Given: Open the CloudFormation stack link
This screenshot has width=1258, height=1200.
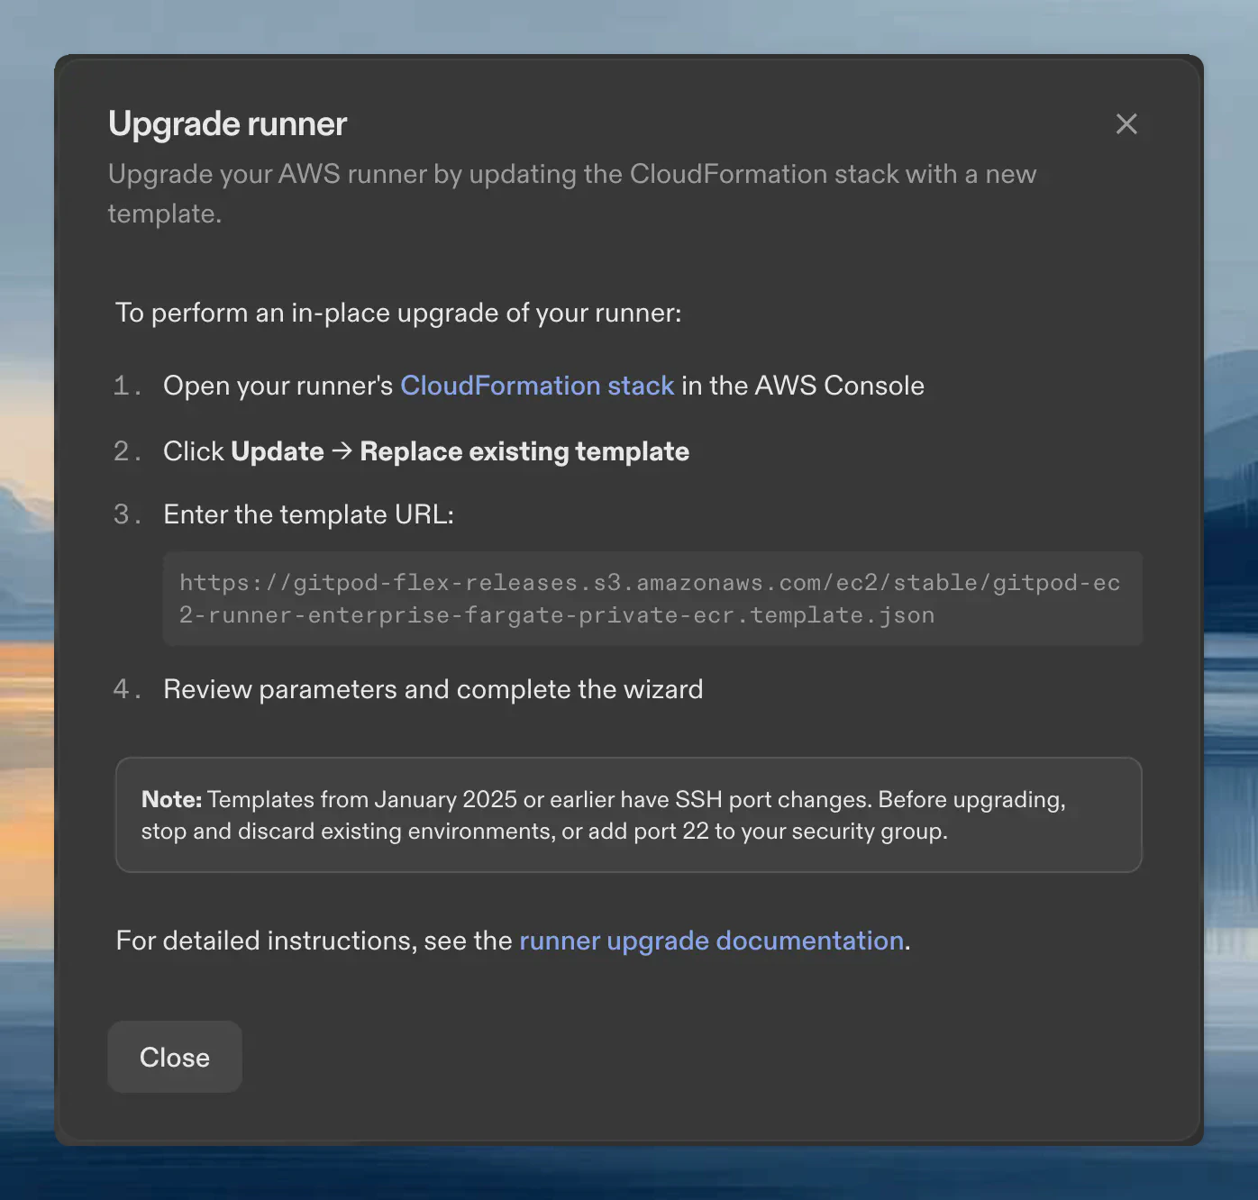Looking at the screenshot, I should [537, 386].
